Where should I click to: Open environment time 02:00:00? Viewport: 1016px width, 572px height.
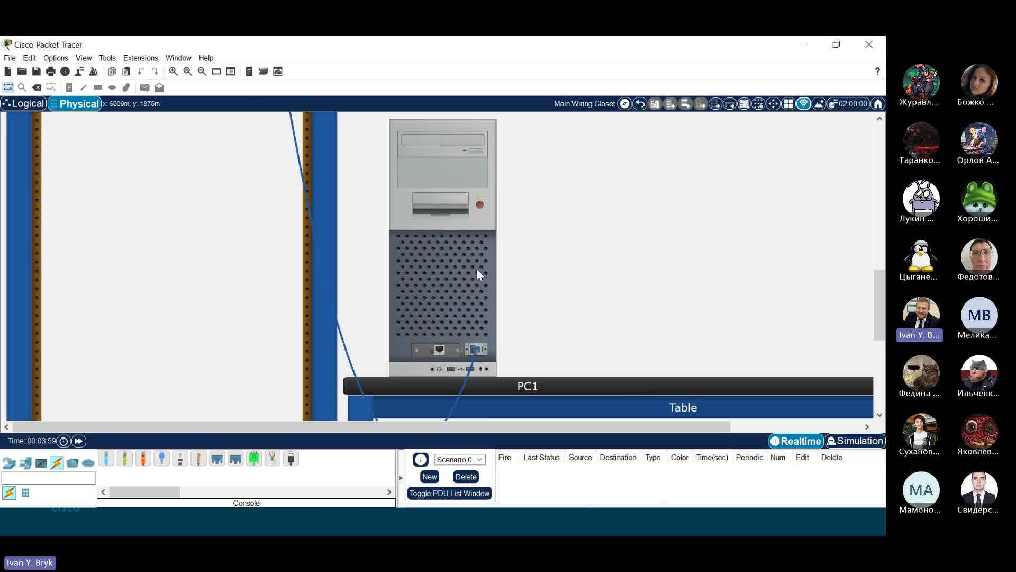pyautogui.click(x=848, y=104)
